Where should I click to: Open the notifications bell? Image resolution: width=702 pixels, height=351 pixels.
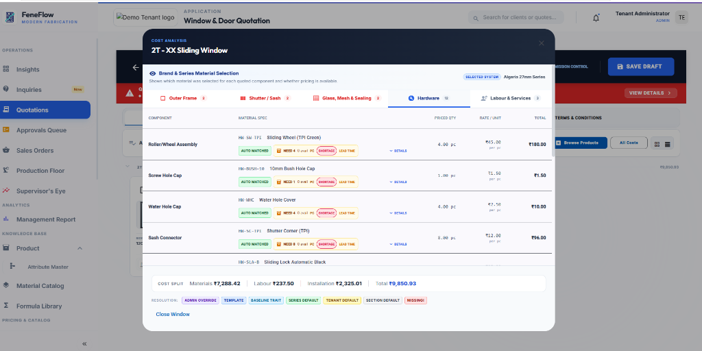(x=596, y=18)
